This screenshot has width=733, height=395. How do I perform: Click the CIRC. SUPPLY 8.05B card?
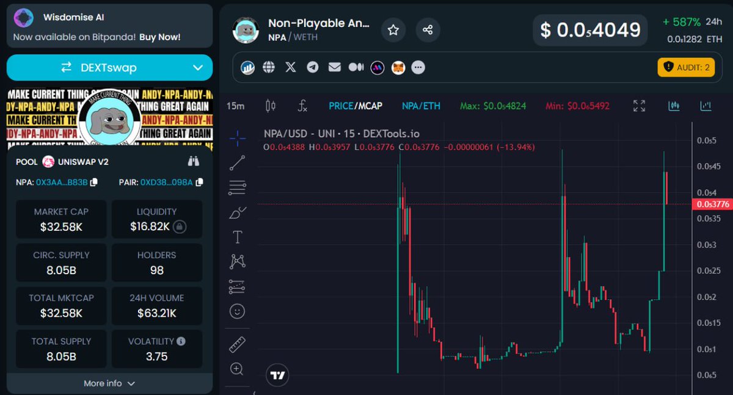click(61, 263)
